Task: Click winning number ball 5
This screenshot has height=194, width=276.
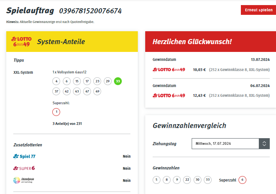Action: 157,180
